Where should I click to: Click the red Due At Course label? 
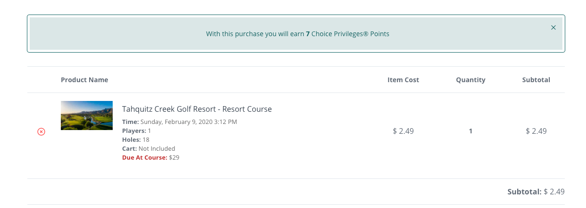[144, 158]
